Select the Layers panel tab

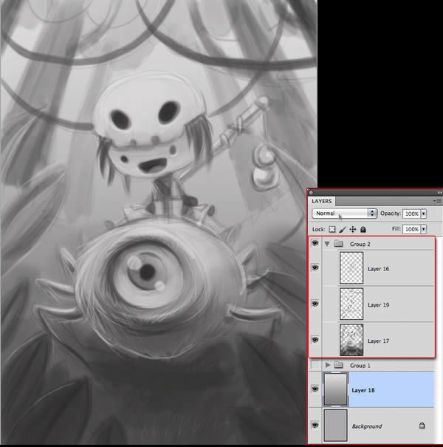[322, 201]
